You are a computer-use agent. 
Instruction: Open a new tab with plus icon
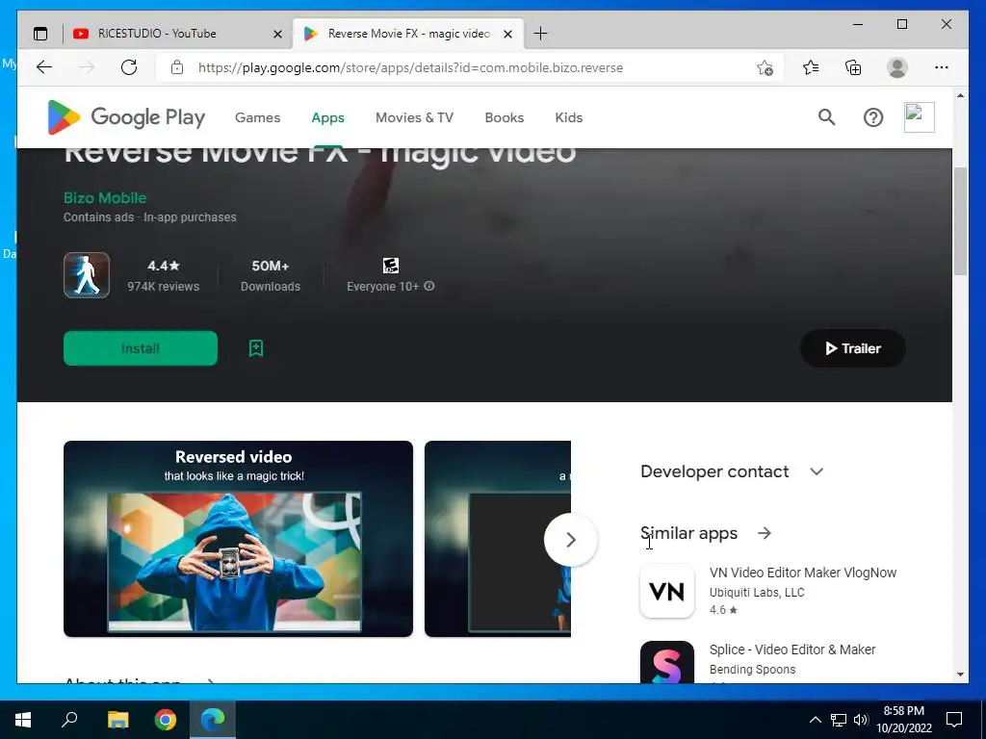540,34
